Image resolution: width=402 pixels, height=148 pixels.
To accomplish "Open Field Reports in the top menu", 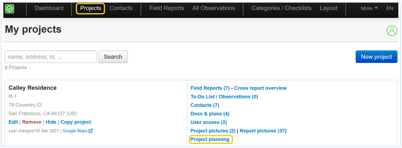I will (167, 8).
